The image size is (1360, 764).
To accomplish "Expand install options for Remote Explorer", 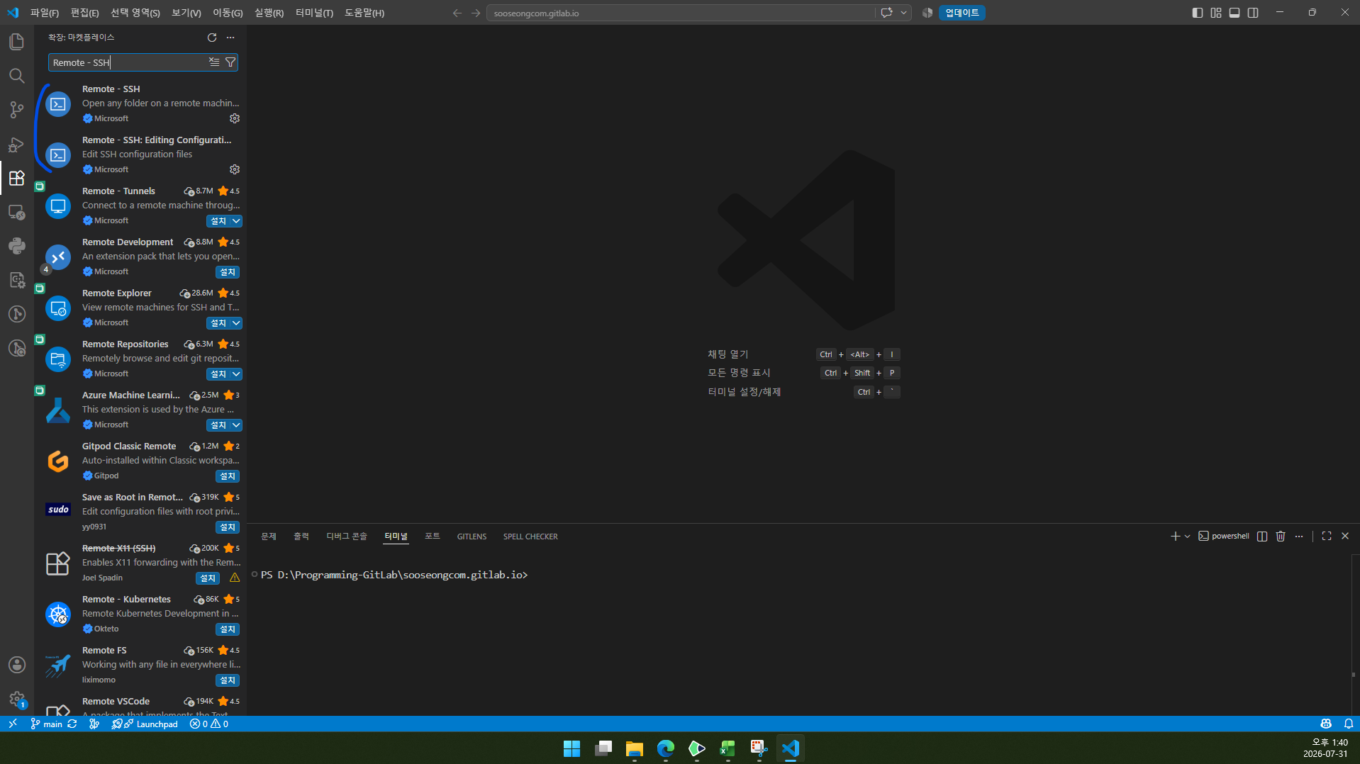I will coord(237,323).
